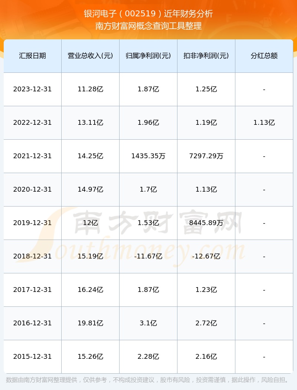Click net profit 1.96亿
This screenshot has width=297, height=390.
pyautogui.click(x=148, y=123)
